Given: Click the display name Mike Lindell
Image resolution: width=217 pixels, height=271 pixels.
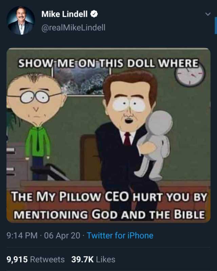Looking at the screenshot, I should pos(64,14).
